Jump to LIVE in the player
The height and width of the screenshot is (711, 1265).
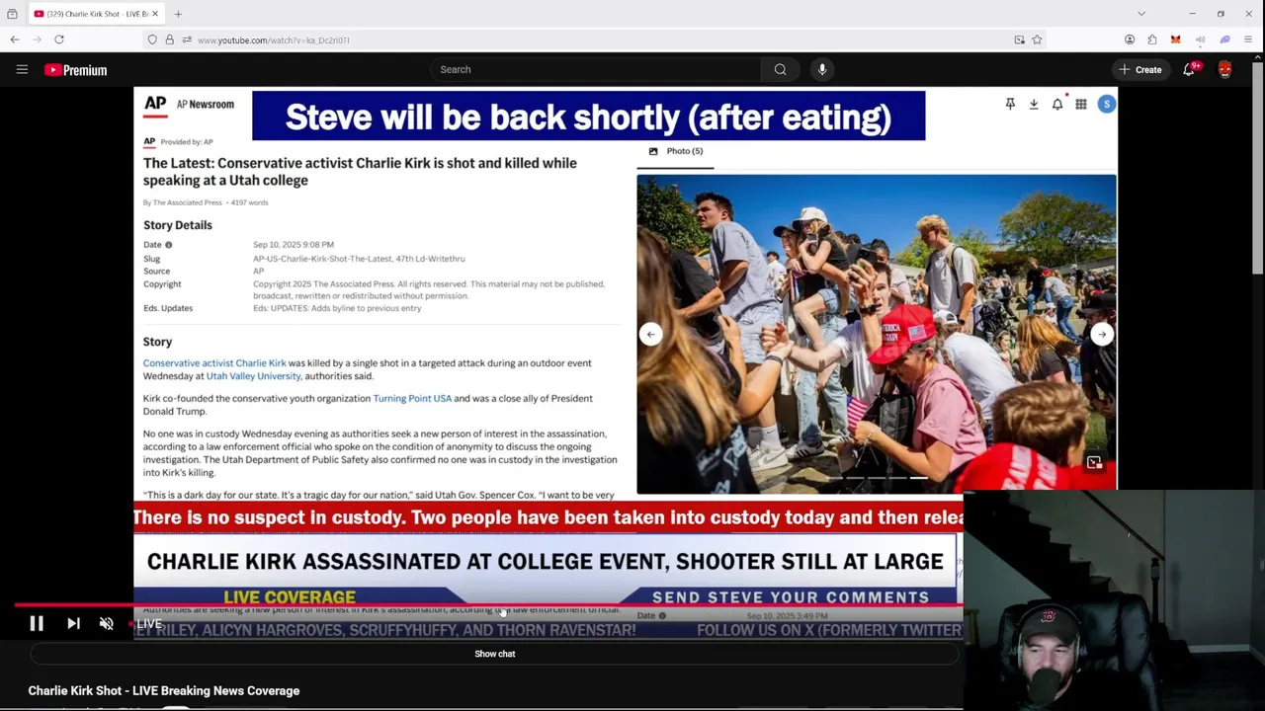[x=147, y=624]
